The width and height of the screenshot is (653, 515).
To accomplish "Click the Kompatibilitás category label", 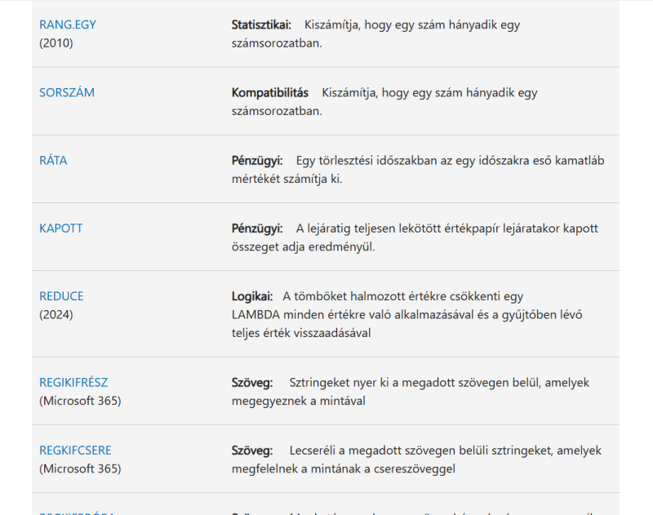I will pos(270,93).
